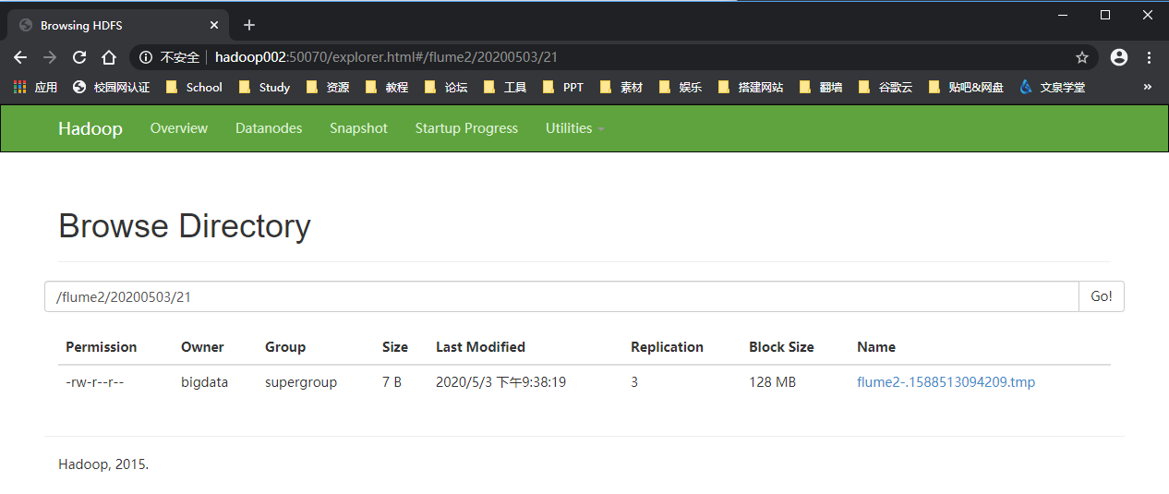Click the Size column header
The image size is (1169, 494).
395,347
